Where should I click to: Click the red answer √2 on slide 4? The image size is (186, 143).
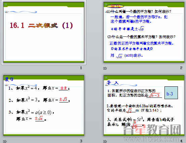(x=129, y=111)
